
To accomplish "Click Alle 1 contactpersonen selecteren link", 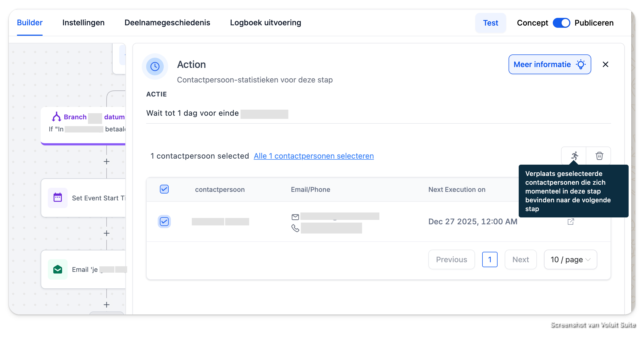I will pyautogui.click(x=314, y=156).
